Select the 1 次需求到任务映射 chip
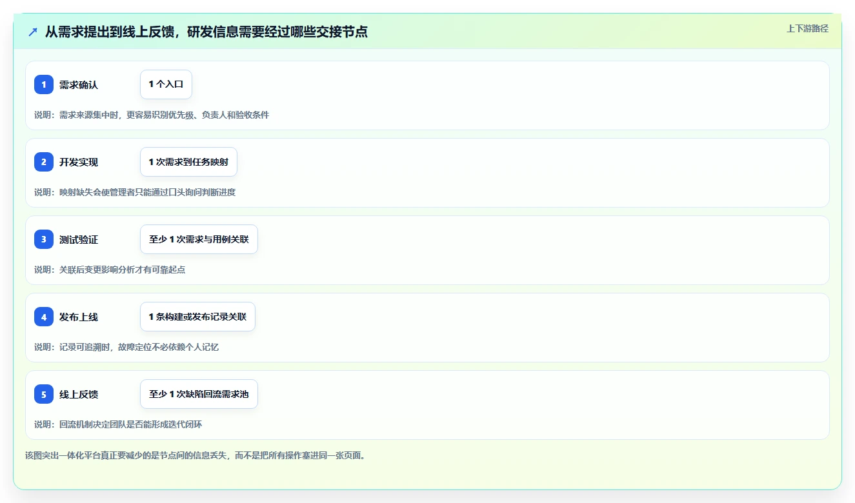This screenshot has width=855, height=503. pyautogui.click(x=188, y=162)
